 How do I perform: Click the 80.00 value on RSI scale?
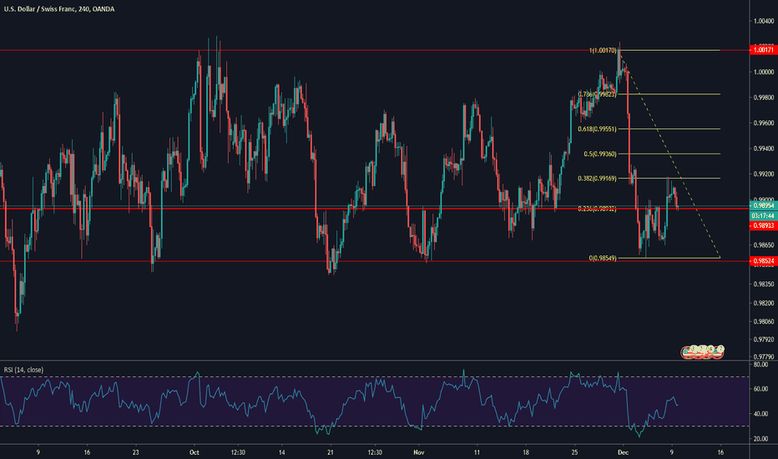pos(760,365)
